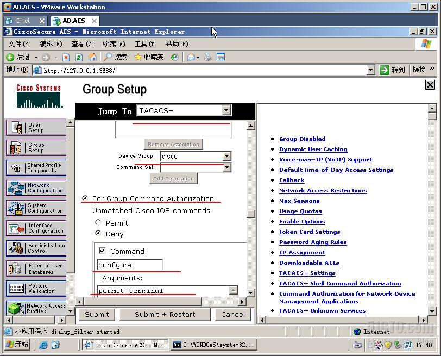Image resolution: width=441 pixels, height=356 pixels.
Task: Click the IE Print icon
Action: 208,57
